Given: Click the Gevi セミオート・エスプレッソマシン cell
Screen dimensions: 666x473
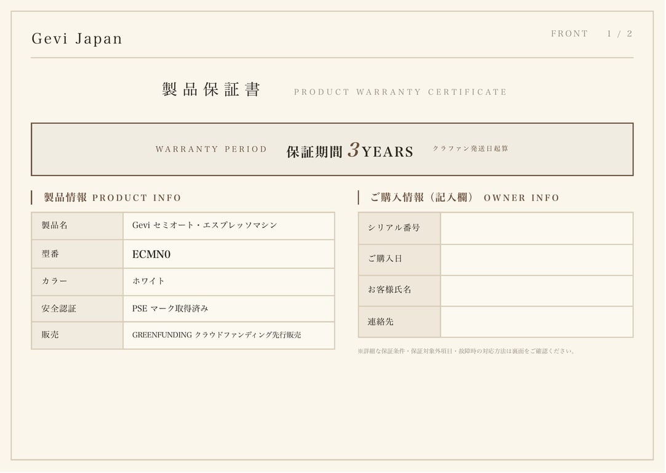Looking at the screenshot, I should (228, 225).
